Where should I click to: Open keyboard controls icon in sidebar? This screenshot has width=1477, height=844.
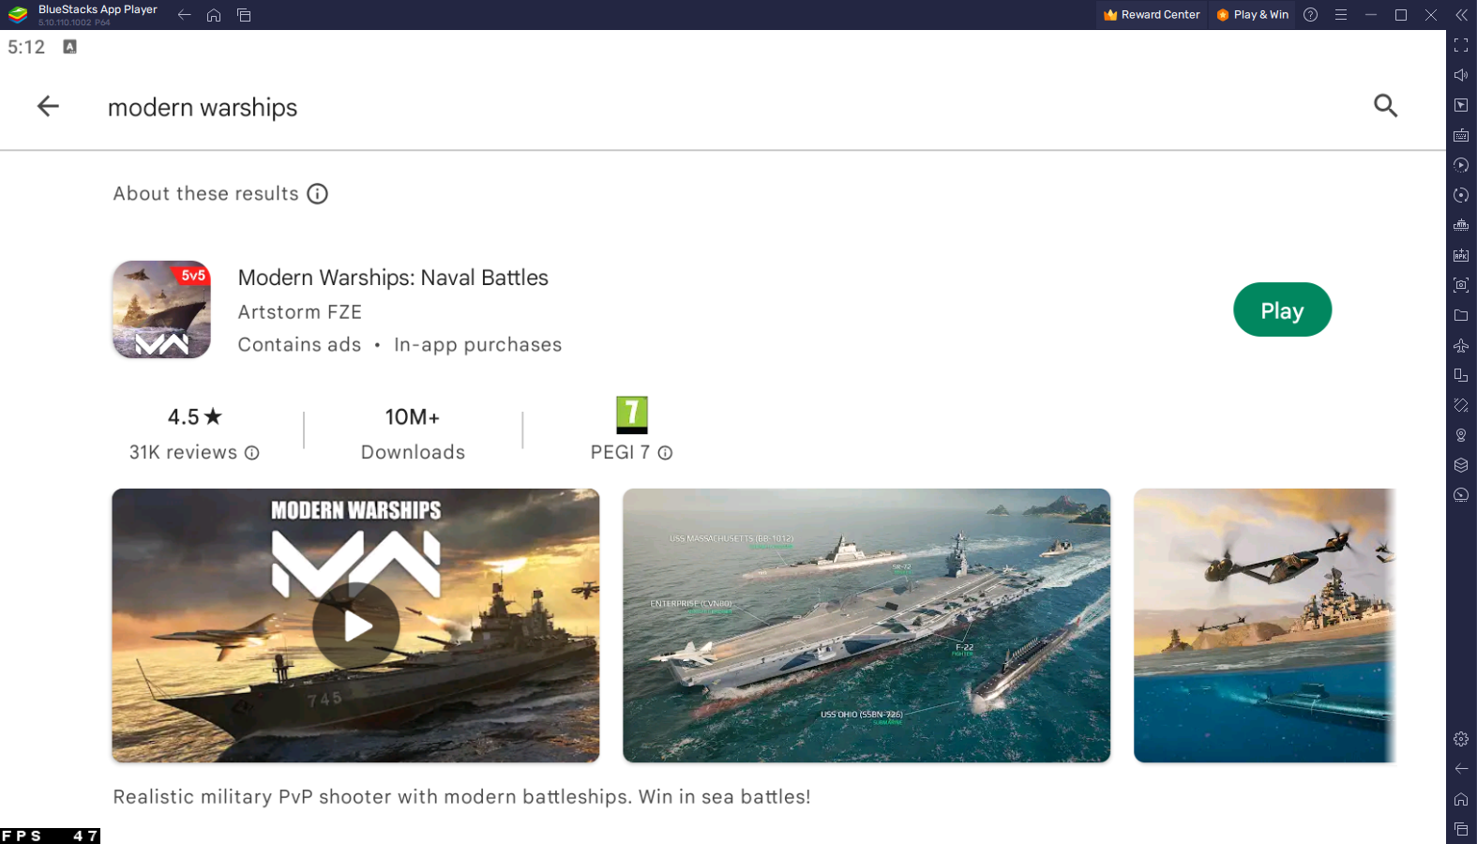coord(1461,135)
